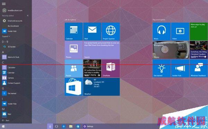Open the Get started lightbulb tile
This screenshot has height=129, width=208.
pyautogui.click(x=162, y=68)
